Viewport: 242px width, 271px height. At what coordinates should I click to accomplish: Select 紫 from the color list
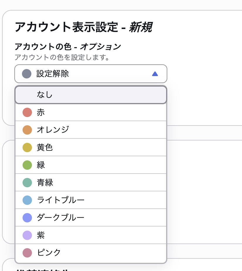pos(91,235)
